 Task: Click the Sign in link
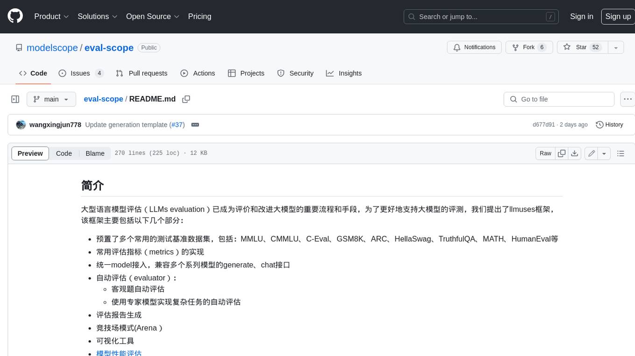[581, 16]
